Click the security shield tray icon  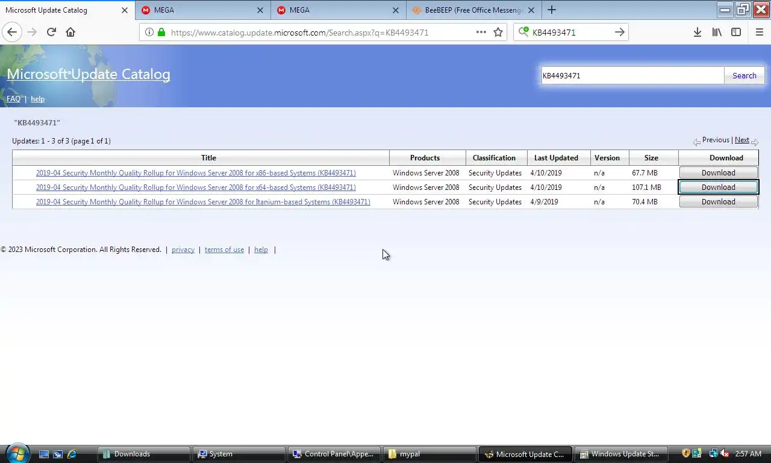(685, 453)
